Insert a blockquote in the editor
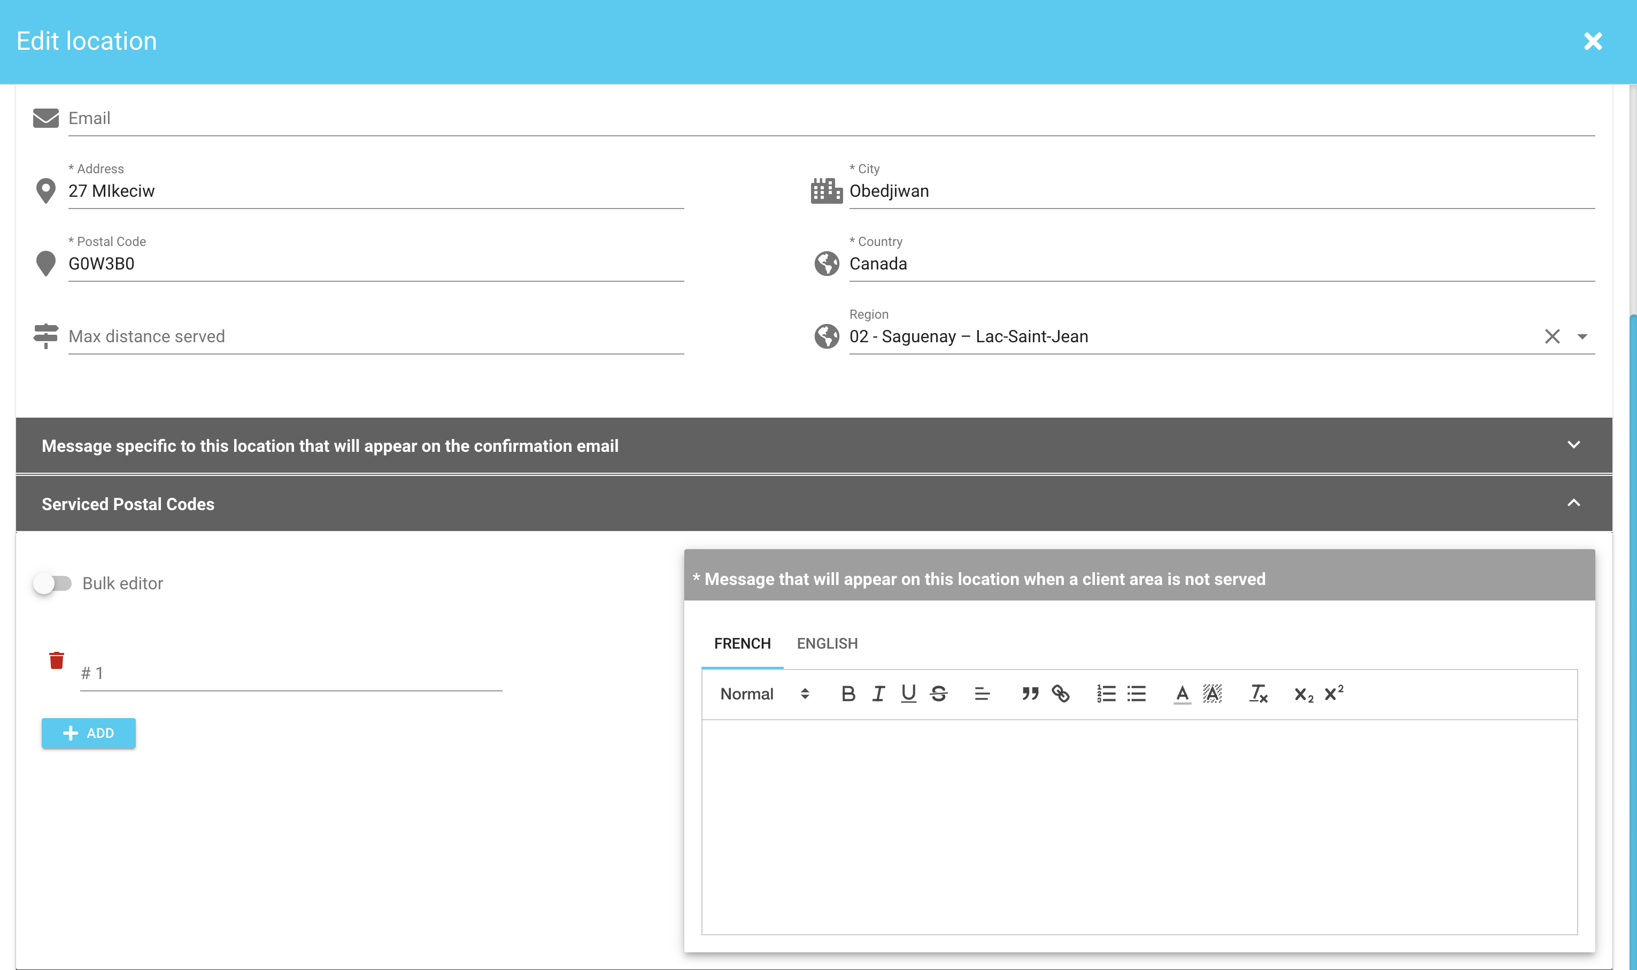This screenshot has width=1637, height=970. tap(1030, 694)
